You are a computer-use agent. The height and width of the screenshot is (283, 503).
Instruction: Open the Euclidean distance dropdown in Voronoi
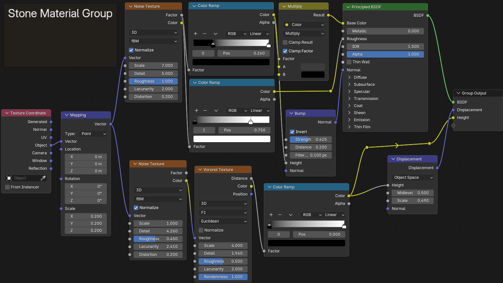[x=223, y=221]
